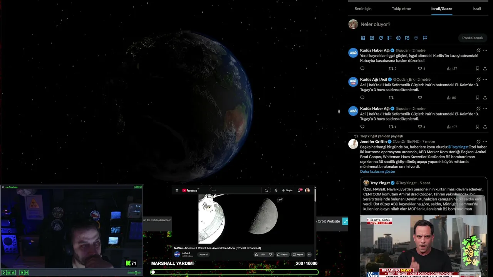Click the MARSHALL YARDIMI progress bar
The width and height of the screenshot is (493, 277).
[235, 272]
